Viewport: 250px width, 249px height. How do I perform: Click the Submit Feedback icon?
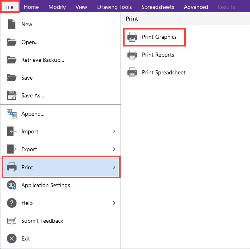[x=11, y=221]
